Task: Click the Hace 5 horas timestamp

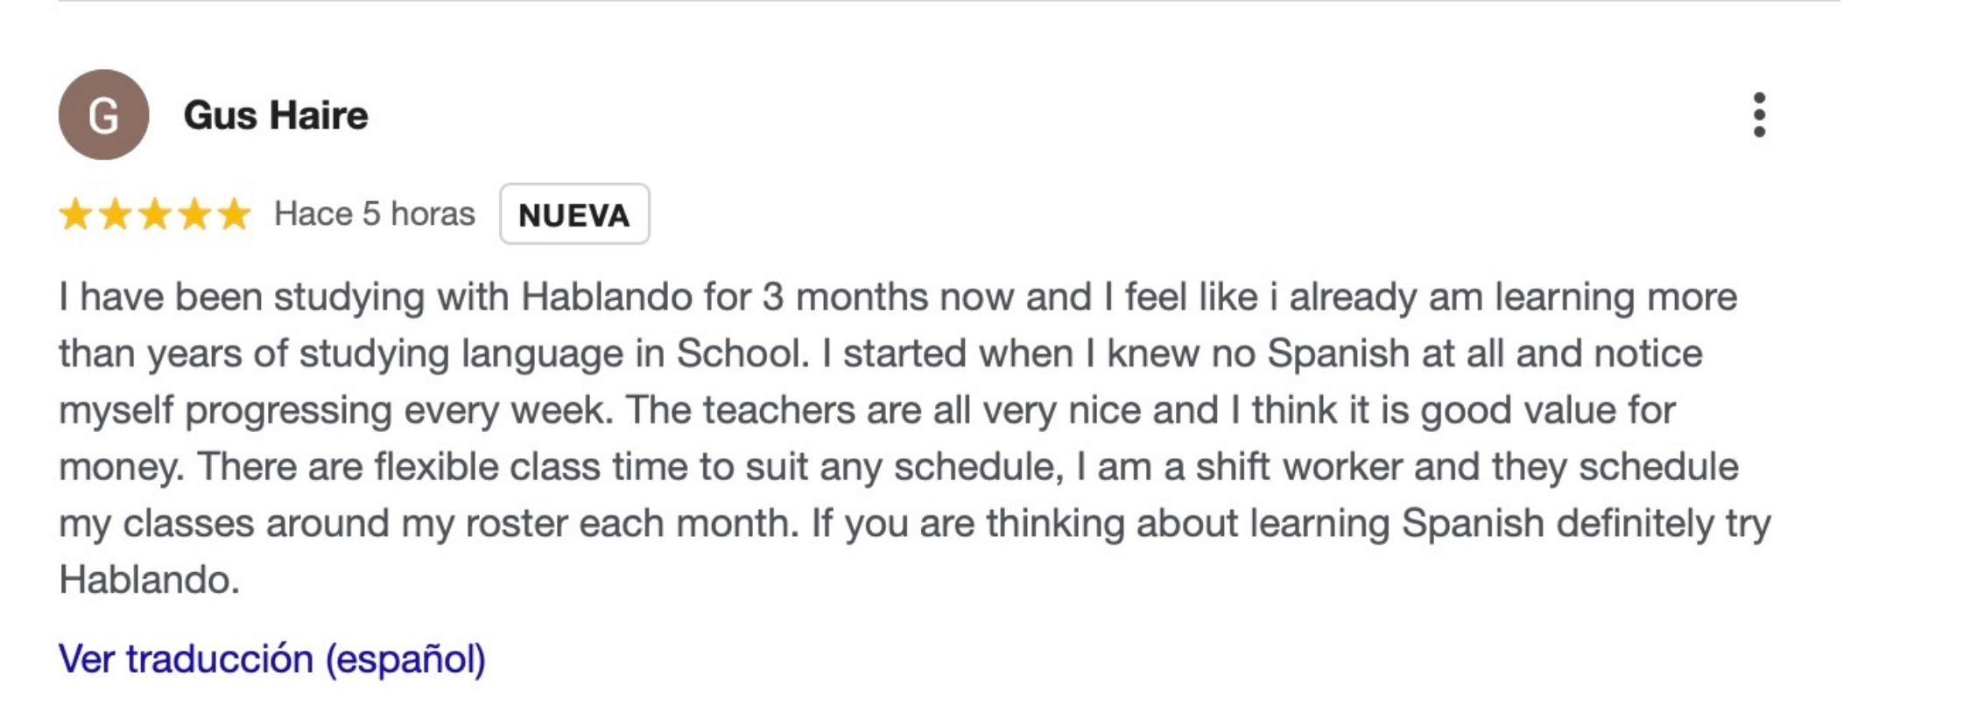Action: coord(374,214)
